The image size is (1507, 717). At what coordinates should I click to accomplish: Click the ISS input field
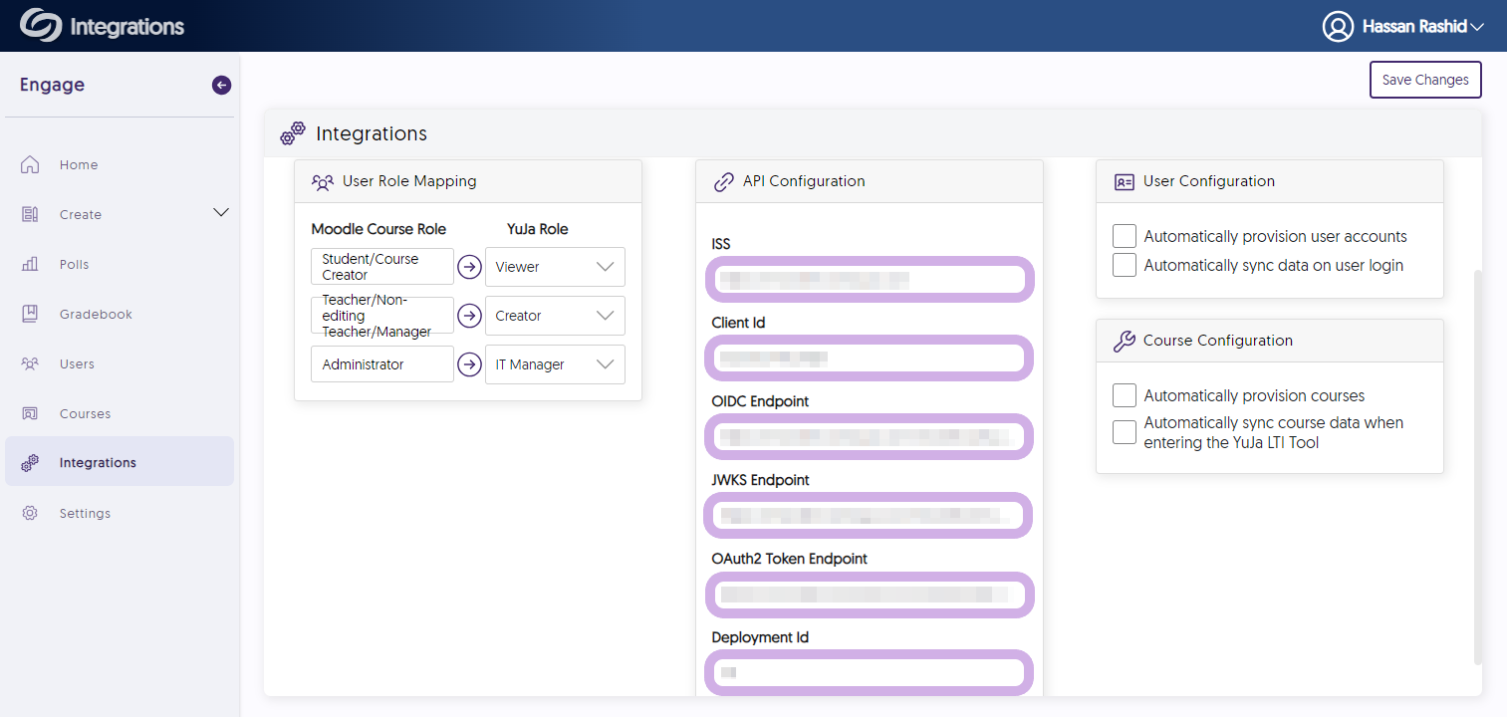870,279
